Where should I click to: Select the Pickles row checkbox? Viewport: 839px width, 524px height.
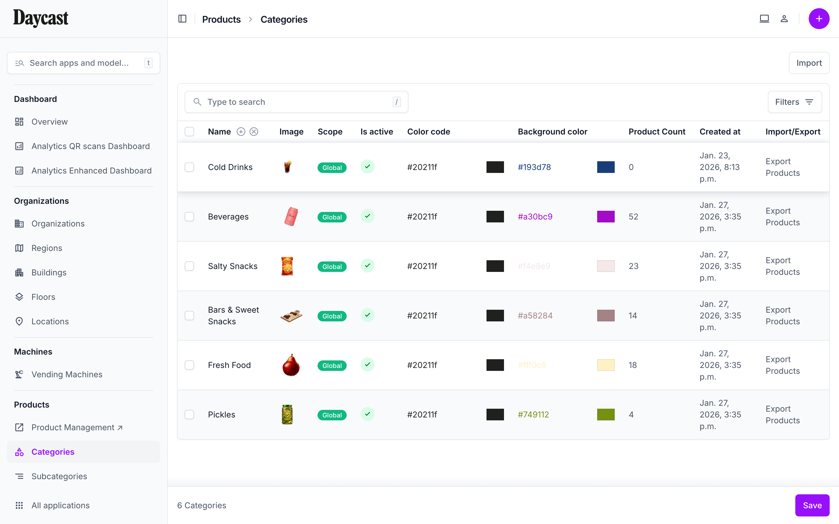click(x=189, y=415)
